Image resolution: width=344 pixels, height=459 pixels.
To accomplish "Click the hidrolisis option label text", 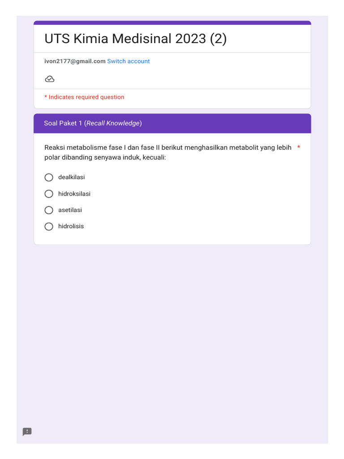I will point(71,226).
